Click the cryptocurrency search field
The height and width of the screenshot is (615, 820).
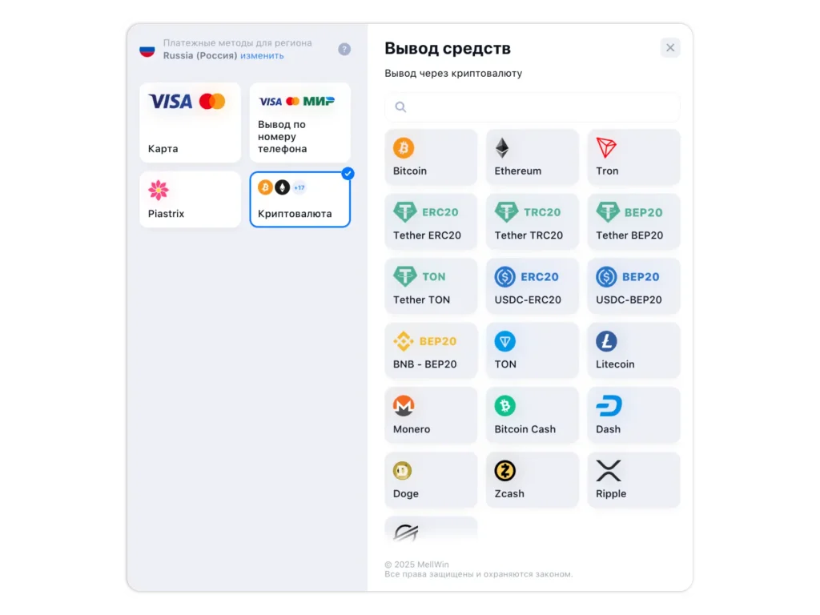(x=533, y=107)
